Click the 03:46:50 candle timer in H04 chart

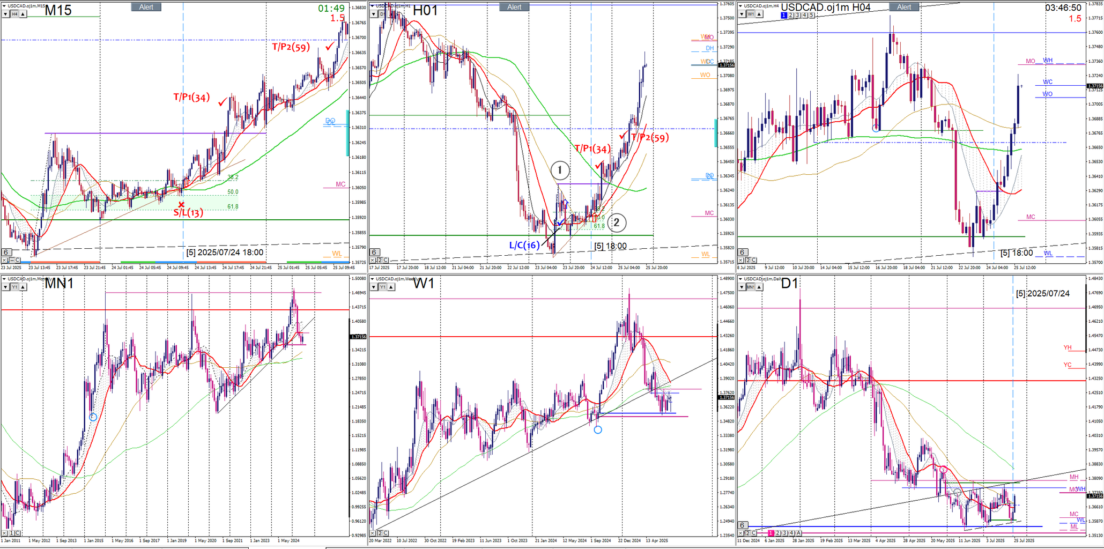(x=1063, y=8)
